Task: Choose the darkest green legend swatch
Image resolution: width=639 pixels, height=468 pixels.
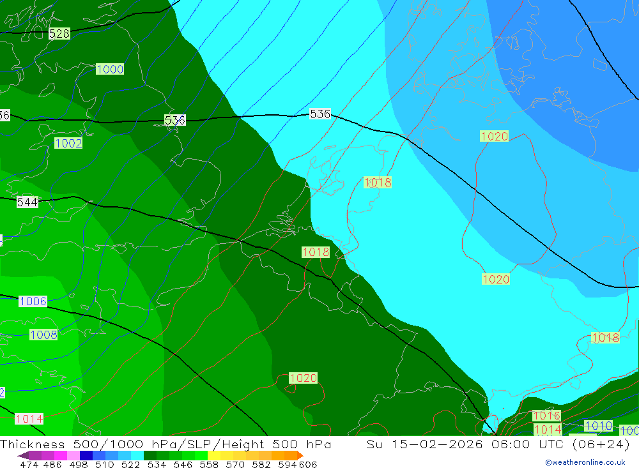Action: click(150, 455)
